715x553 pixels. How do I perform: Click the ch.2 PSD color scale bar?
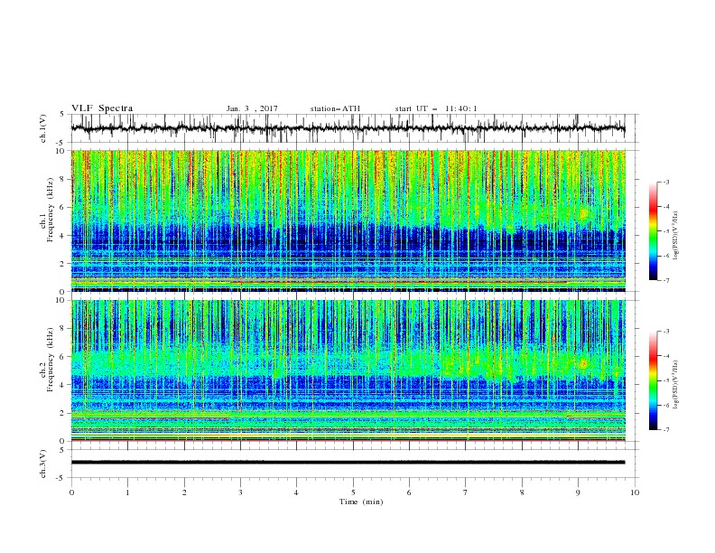tap(654, 380)
